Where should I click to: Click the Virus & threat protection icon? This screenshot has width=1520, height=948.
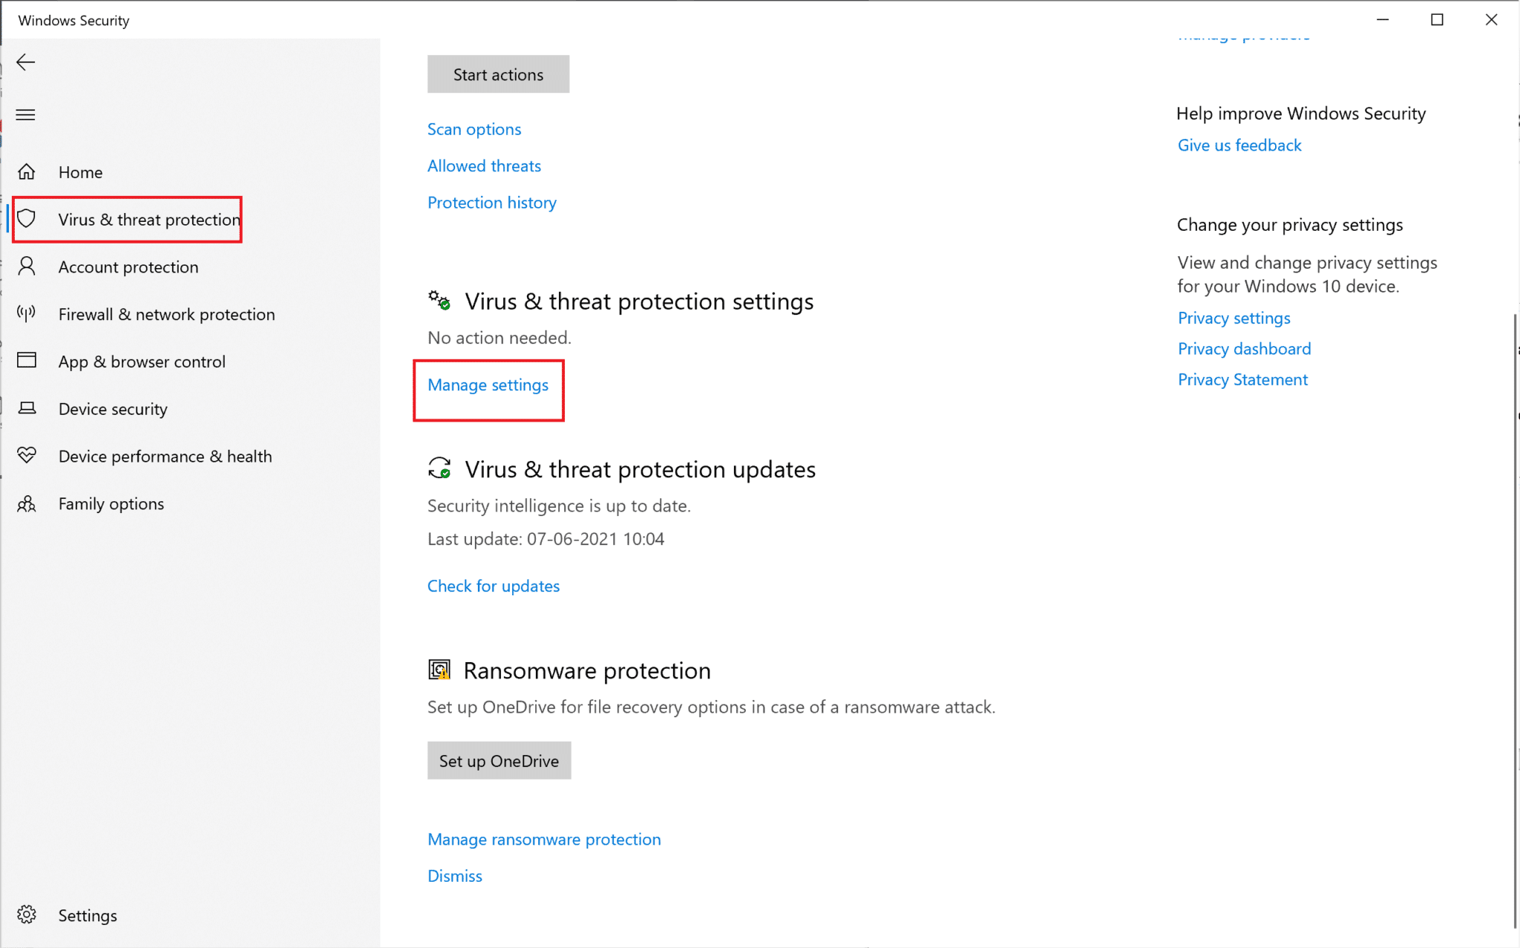coord(27,218)
